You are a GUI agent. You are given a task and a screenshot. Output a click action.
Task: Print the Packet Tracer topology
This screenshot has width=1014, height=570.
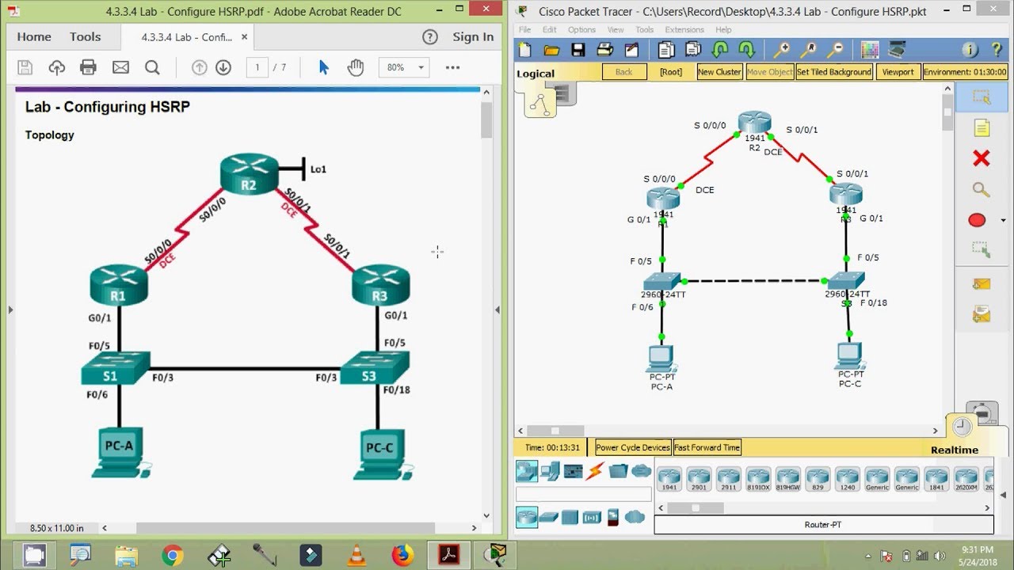[605, 50]
